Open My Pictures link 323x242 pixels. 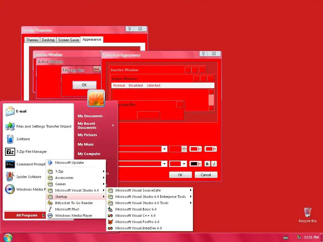click(x=87, y=135)
